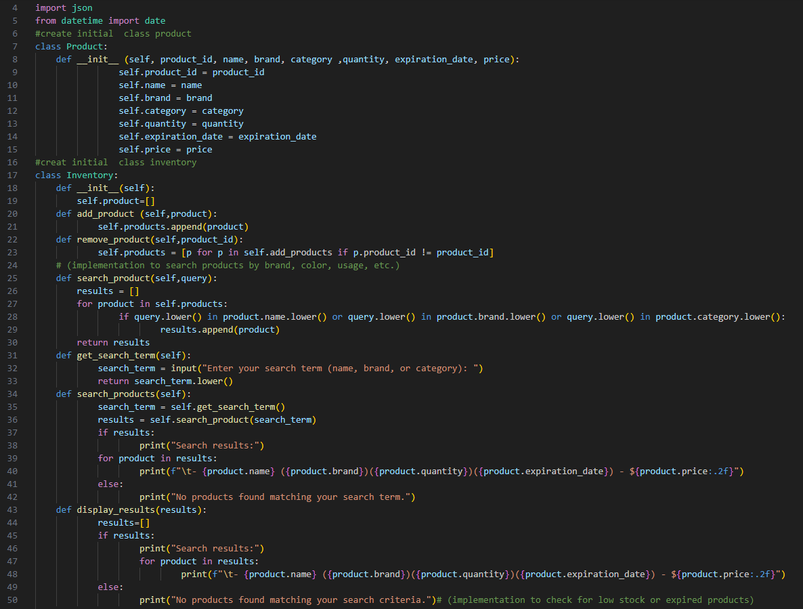Click line number 17 in the gutter

click(12, 175)
